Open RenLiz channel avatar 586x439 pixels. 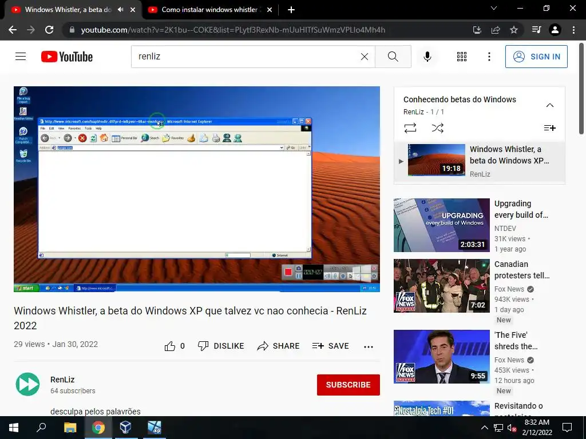coord(27,384)
